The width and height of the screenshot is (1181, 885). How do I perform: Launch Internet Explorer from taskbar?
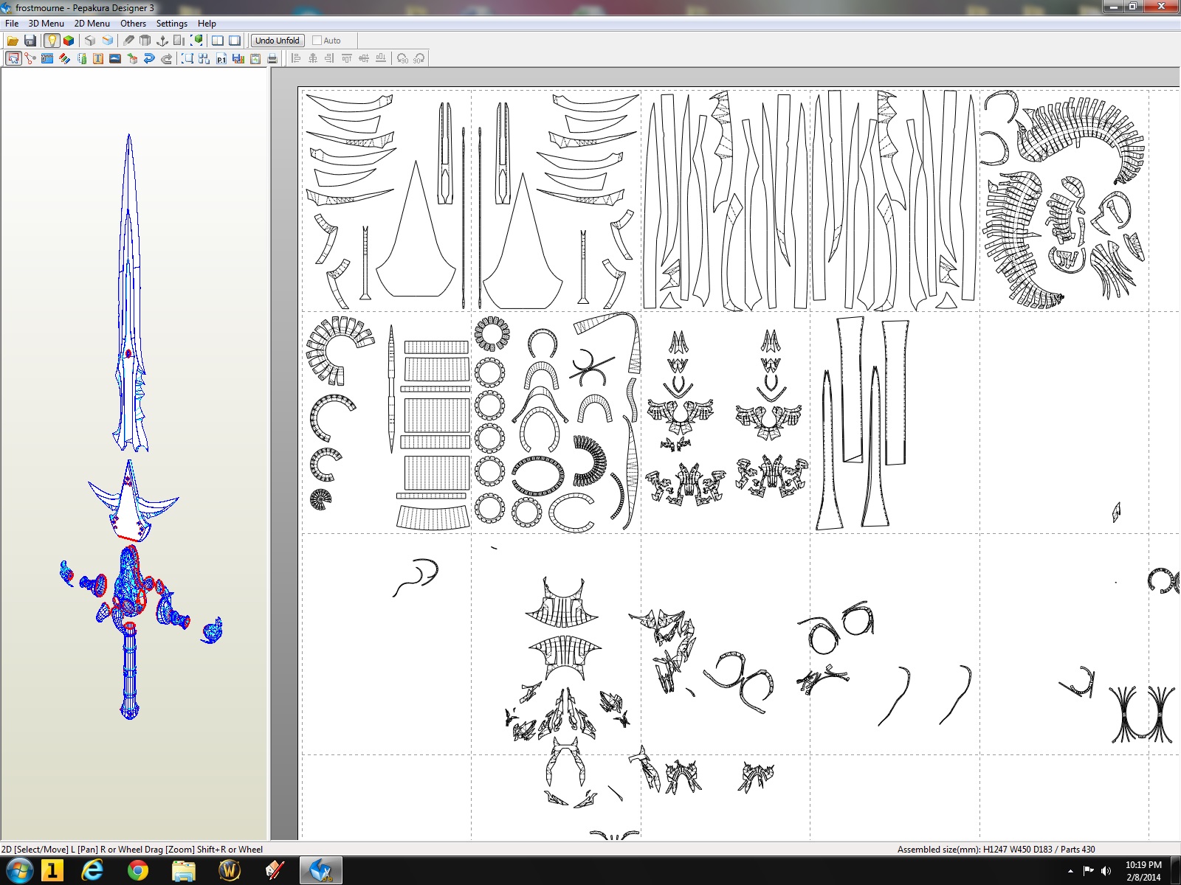92,871
